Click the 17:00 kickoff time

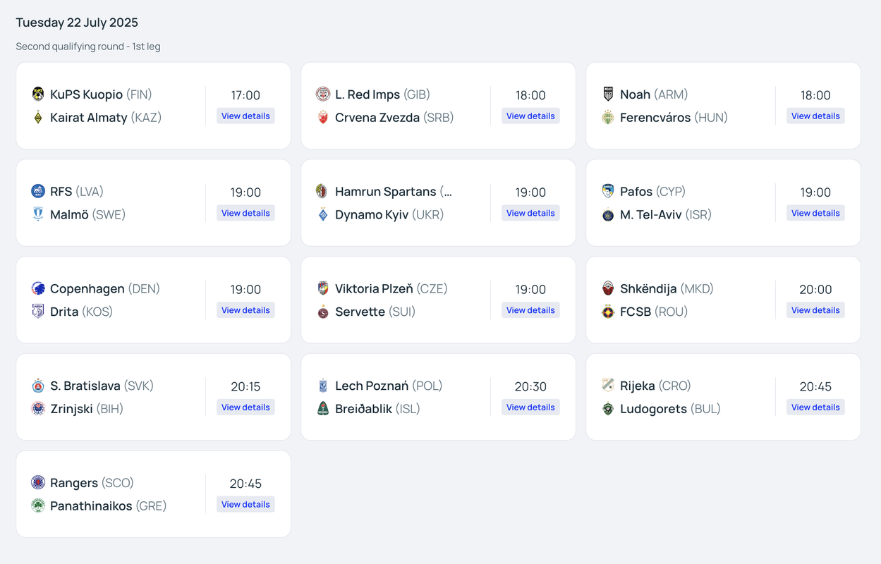[x=245, y=95]
